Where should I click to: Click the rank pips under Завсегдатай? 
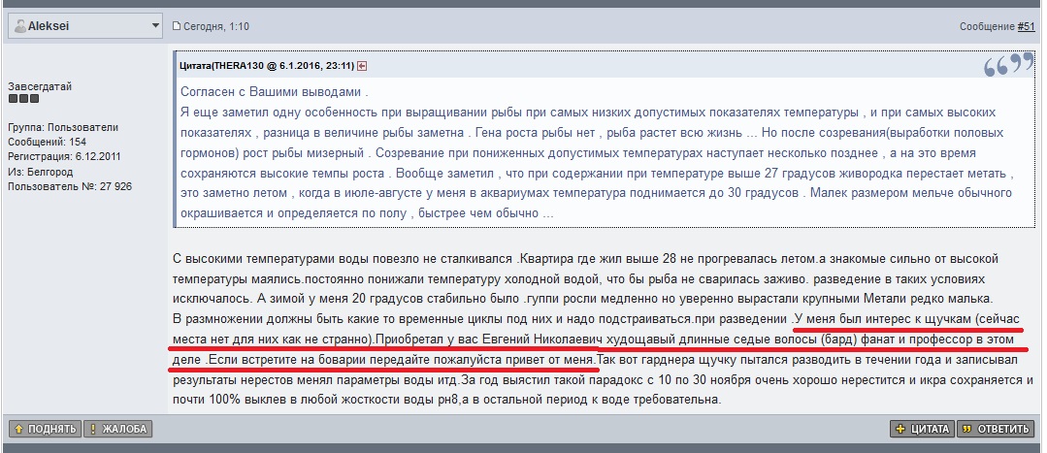point(23,99)
